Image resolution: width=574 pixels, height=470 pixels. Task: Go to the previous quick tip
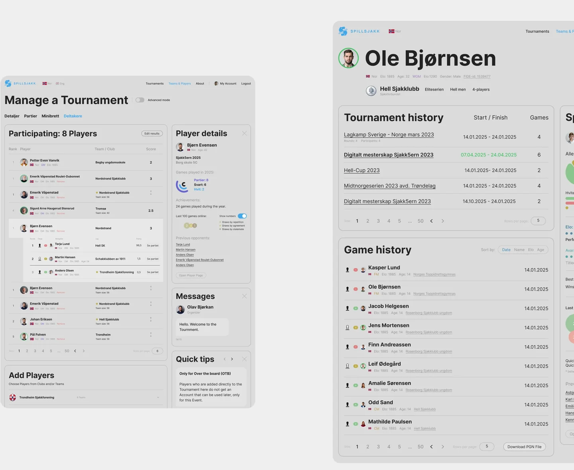[224, 359]
